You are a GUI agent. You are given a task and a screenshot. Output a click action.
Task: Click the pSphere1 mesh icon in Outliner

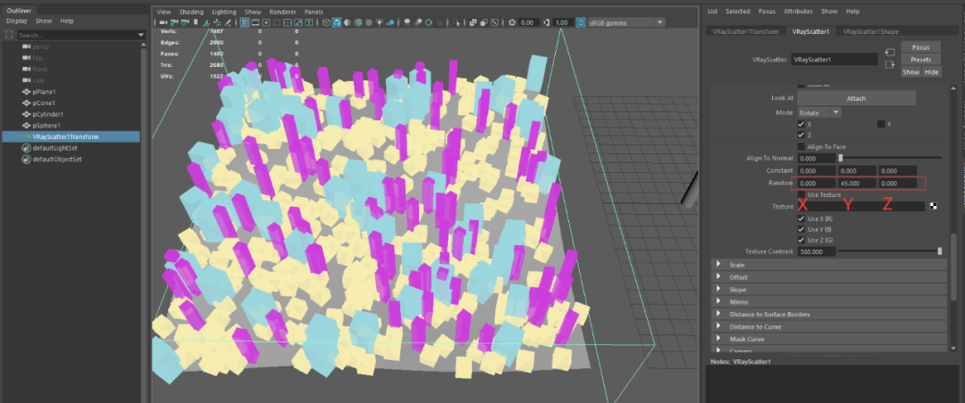pyautogui.click(x=25, y=126)
